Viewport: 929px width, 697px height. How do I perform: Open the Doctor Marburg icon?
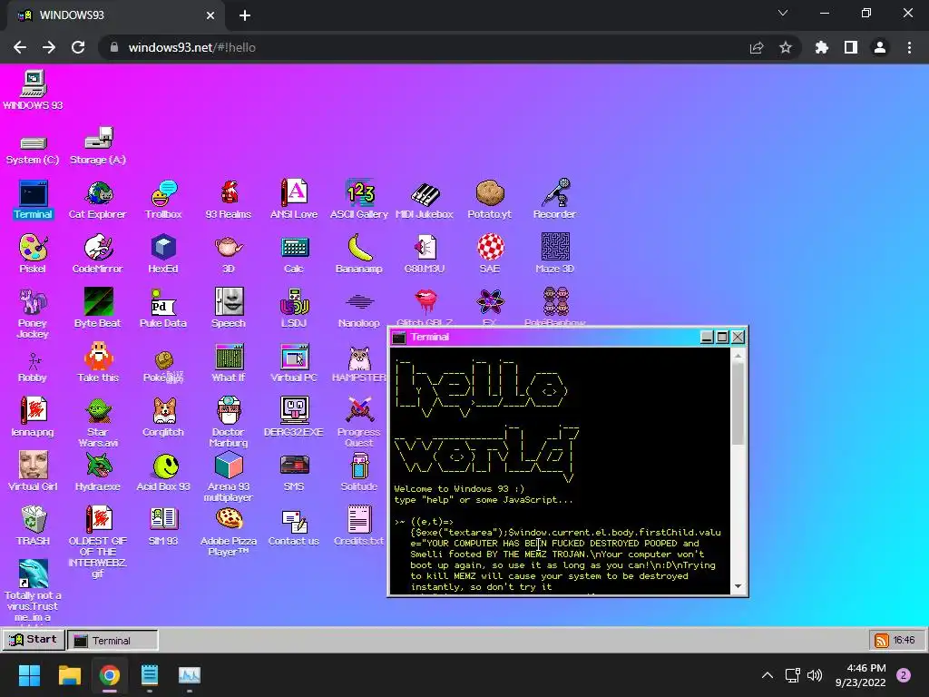(229, 411)
